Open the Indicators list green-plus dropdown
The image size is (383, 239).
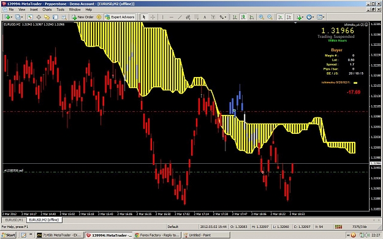pyautogui.click(x=300, y=17)
